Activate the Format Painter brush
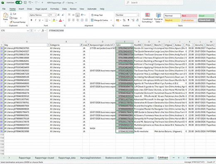This screenshot has width=216, height=164. coord(11,22)
